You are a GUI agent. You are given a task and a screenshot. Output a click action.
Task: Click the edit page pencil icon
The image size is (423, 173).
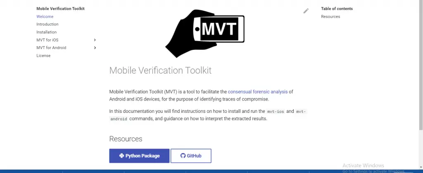[x=306, y=11]
